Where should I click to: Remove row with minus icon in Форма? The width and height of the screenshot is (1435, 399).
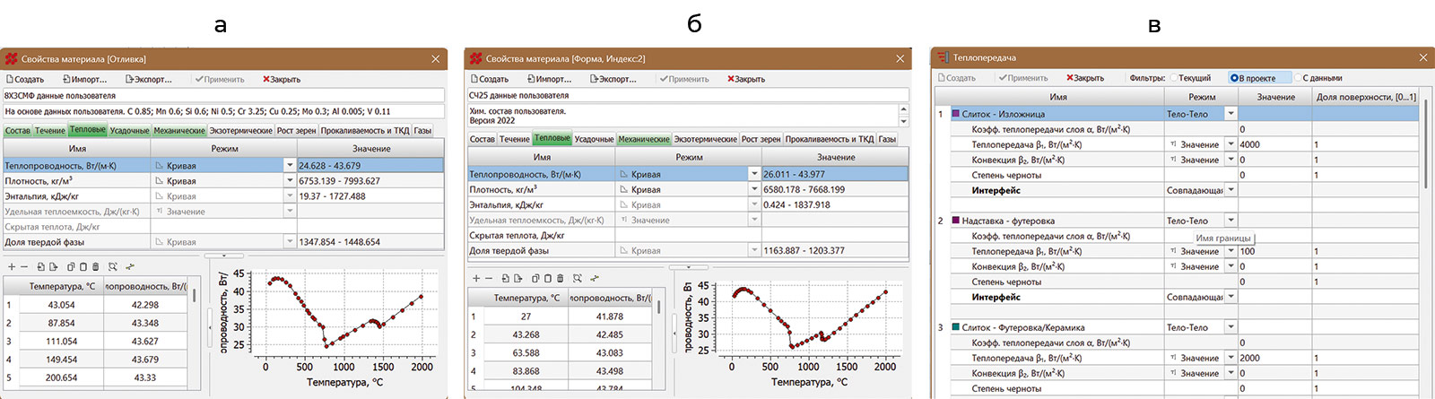(489, 279)
